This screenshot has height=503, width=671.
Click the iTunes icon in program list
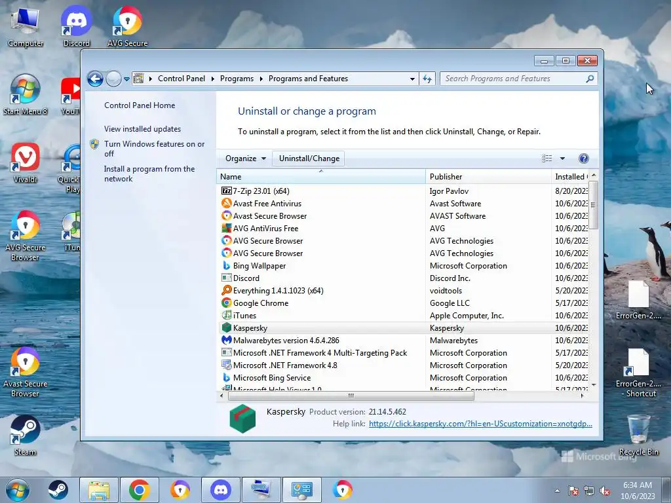coord(226,315)
